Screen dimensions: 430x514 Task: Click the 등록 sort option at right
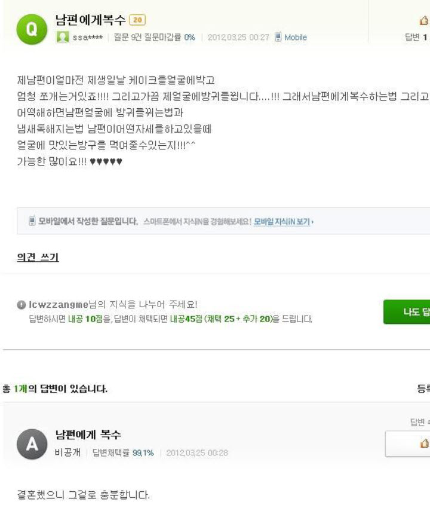point(423,388)
